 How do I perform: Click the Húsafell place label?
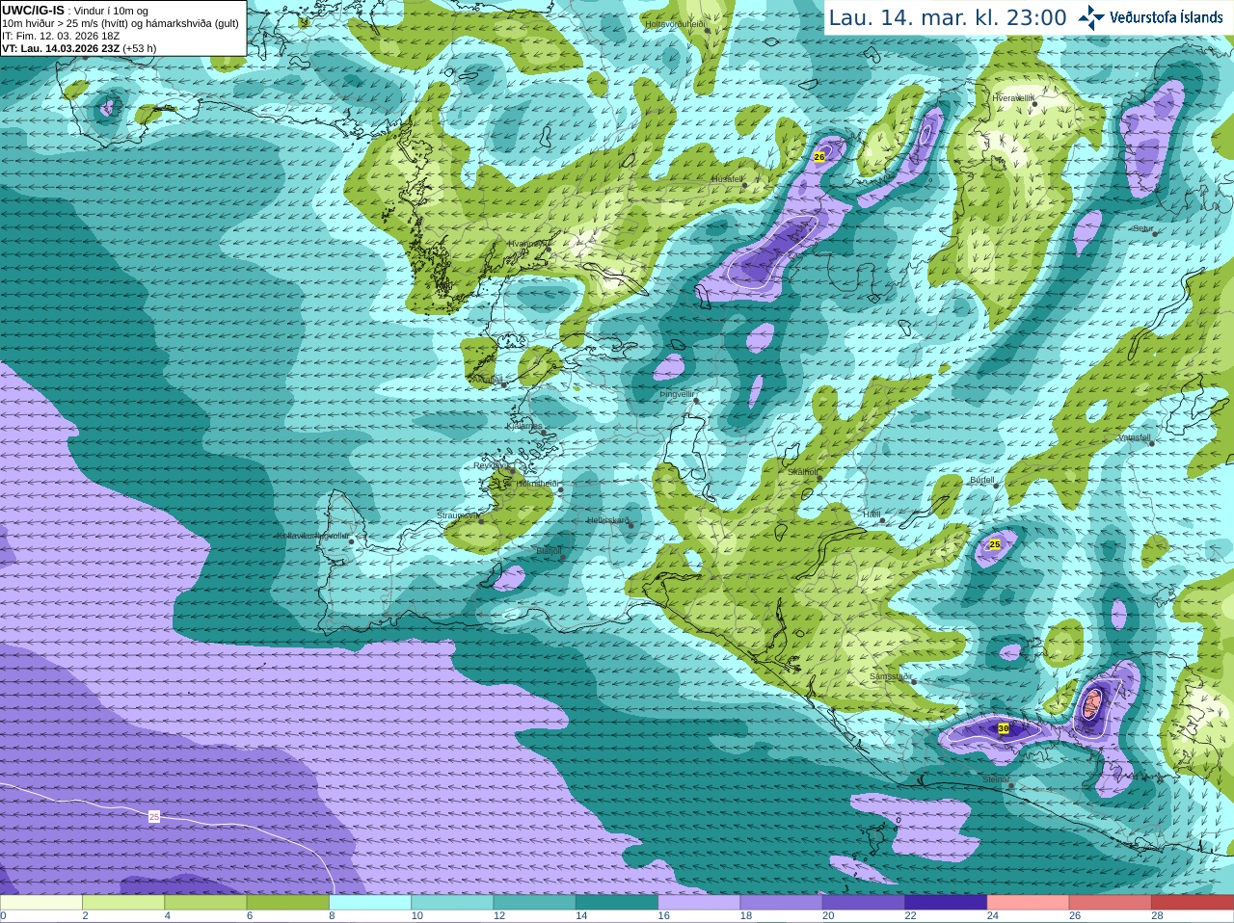727,179
